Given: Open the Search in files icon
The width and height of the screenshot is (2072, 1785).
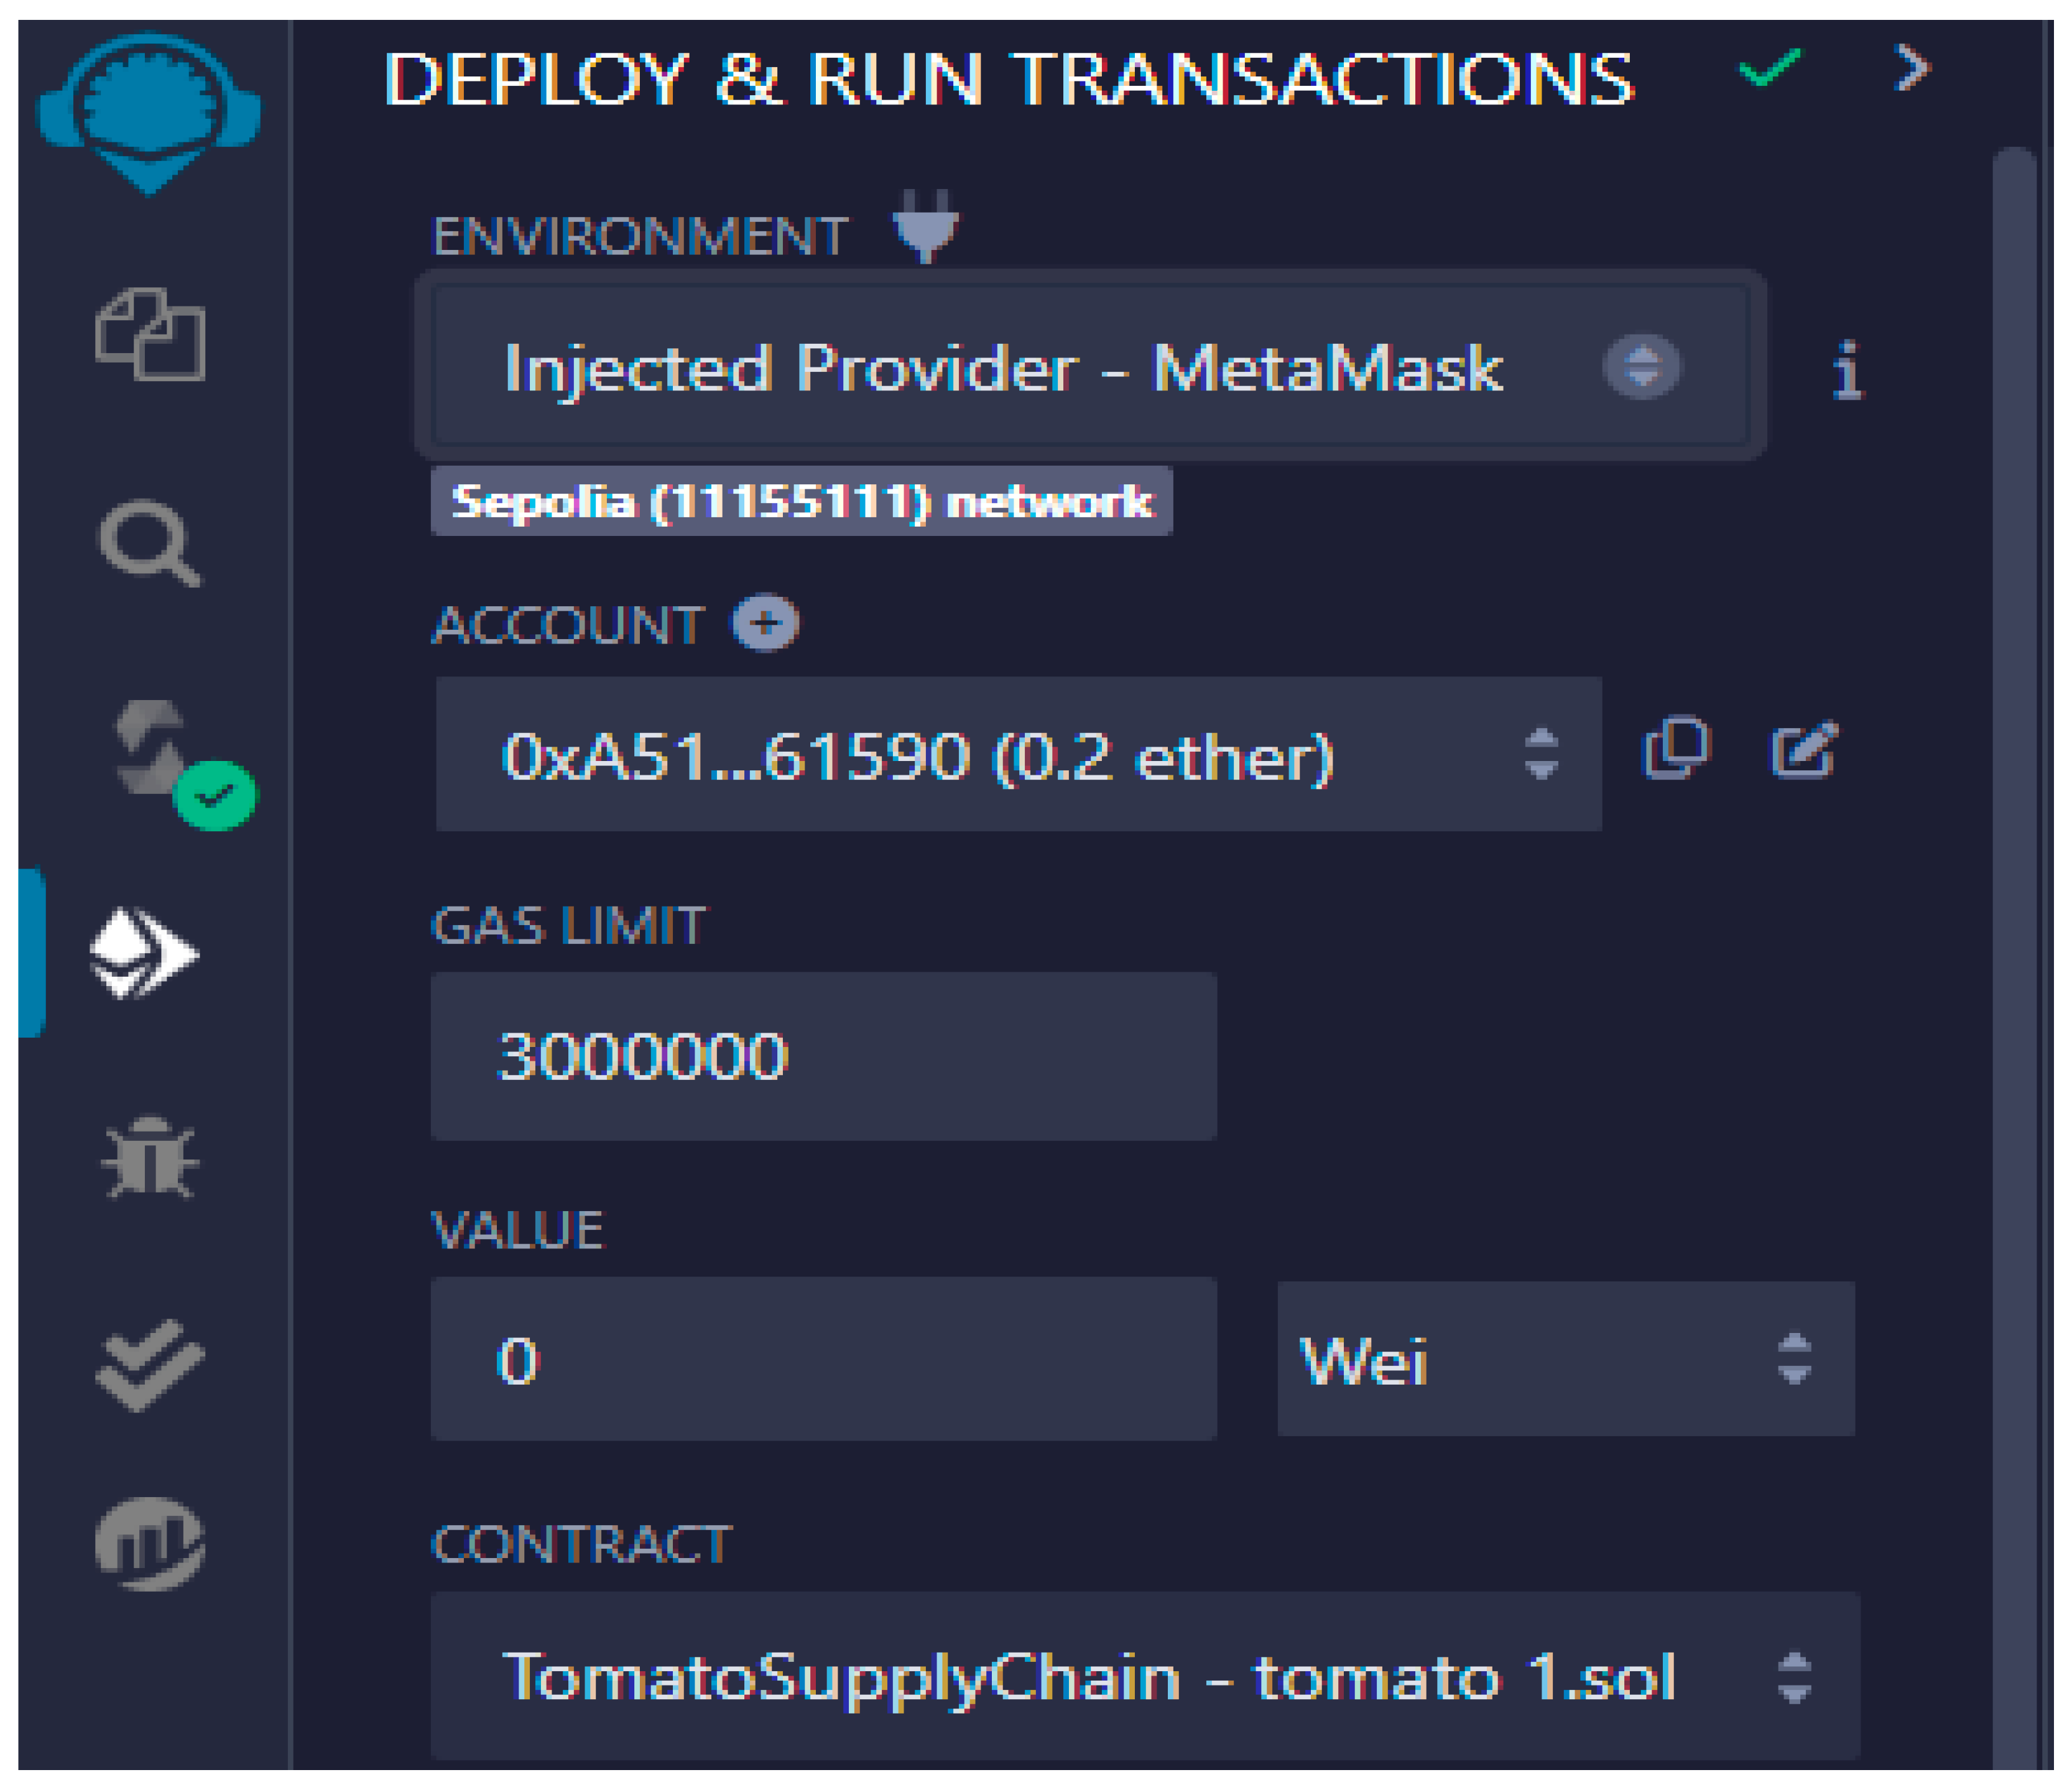Looking at the screenshot, I should (x=150, y=542).
